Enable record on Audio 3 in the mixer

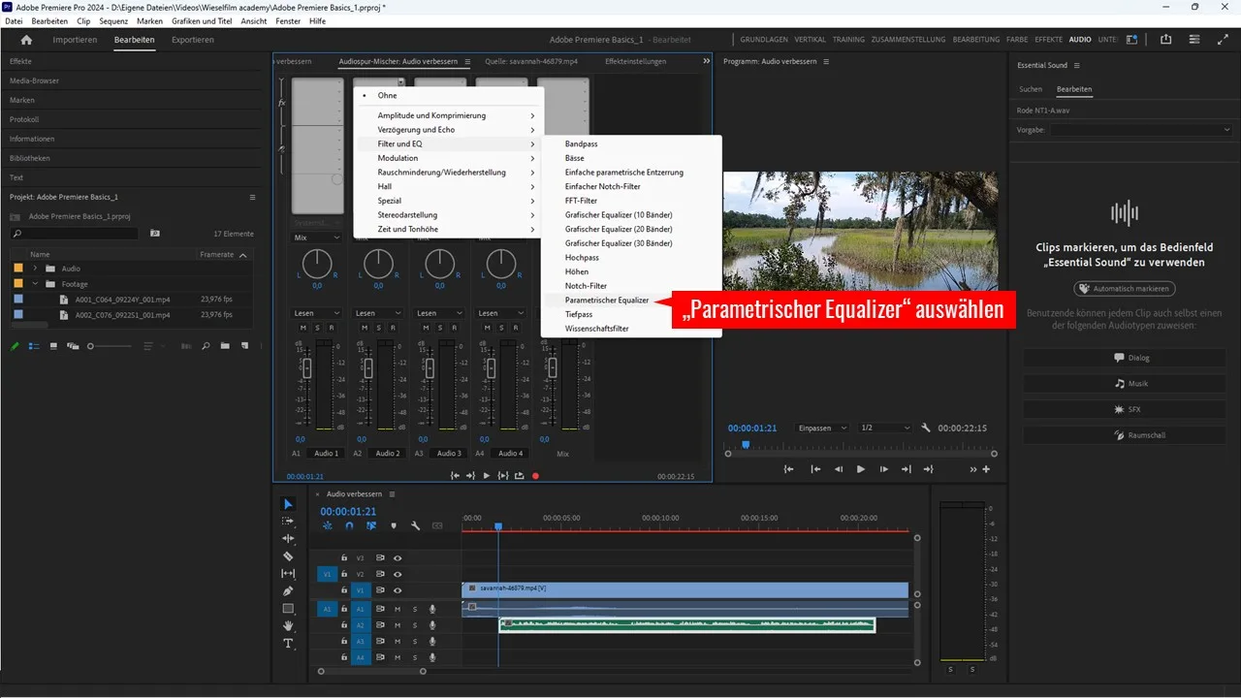click(455, 328)
